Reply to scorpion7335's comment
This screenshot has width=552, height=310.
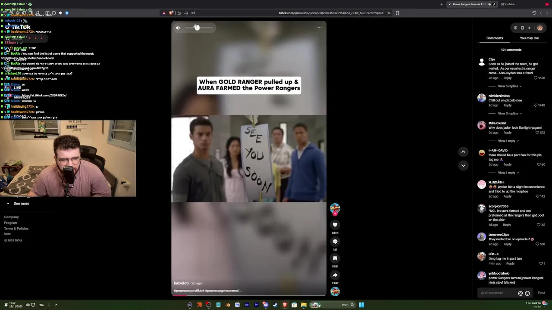pyautogui.click(x=507, y=225)
